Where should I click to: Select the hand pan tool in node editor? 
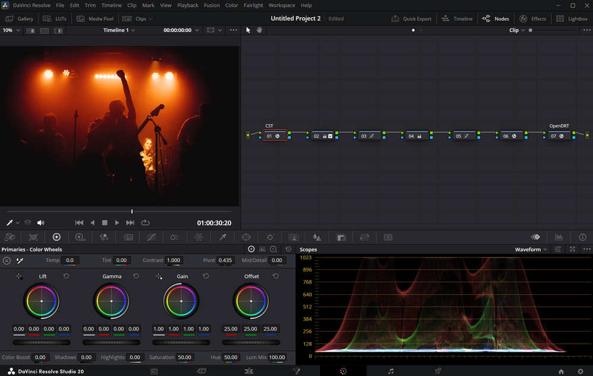[259, 30]
